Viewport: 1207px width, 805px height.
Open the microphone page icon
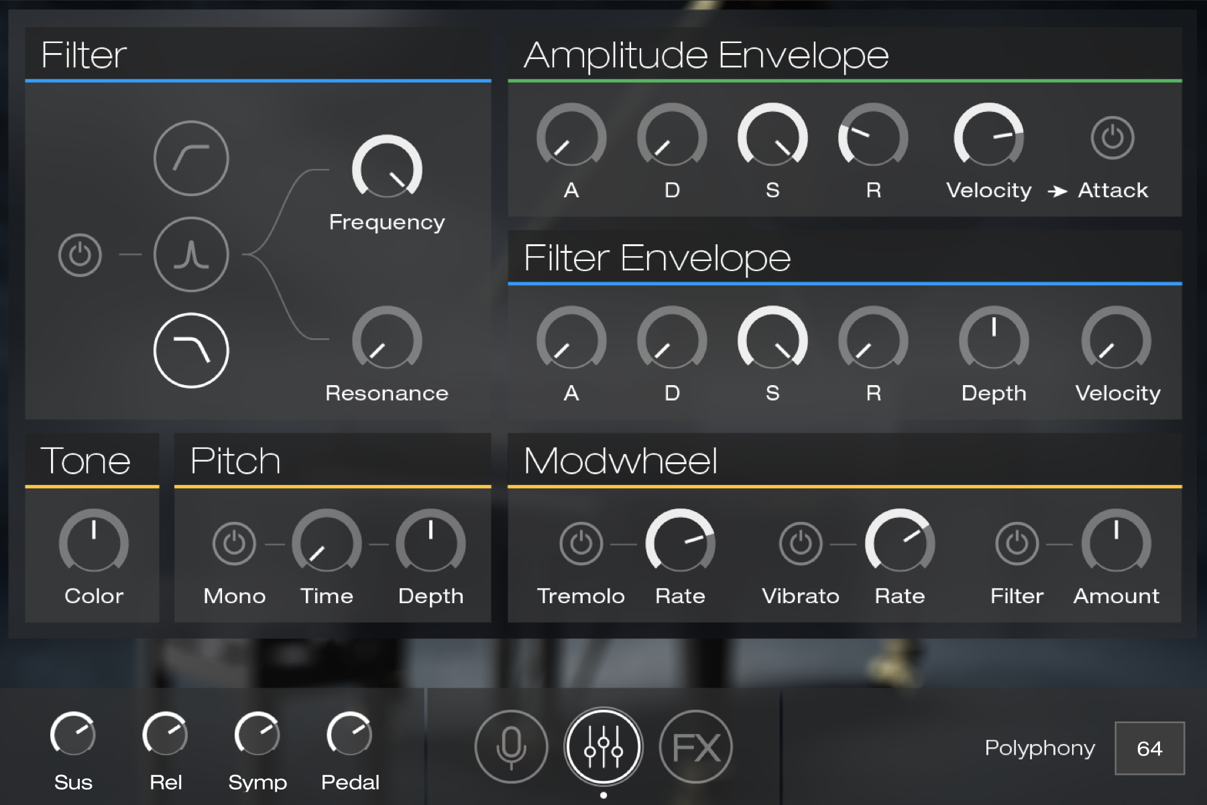click(x=511, y=746)
